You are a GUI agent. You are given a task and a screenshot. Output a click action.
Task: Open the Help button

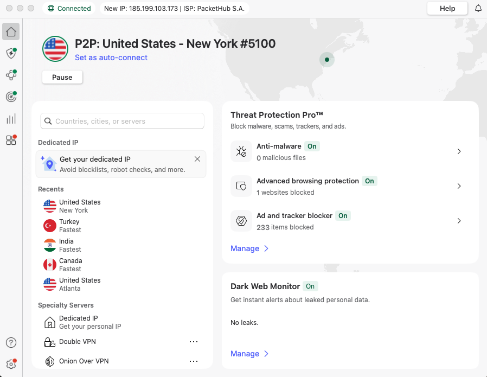click(x=447, y=8)
